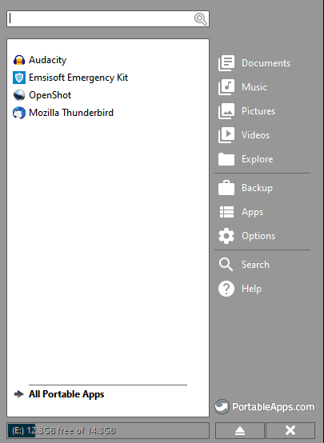The height and width of the screenshot is (443, 324).
Task: Click the E: drive free-space bar
Action: (108, 430)
